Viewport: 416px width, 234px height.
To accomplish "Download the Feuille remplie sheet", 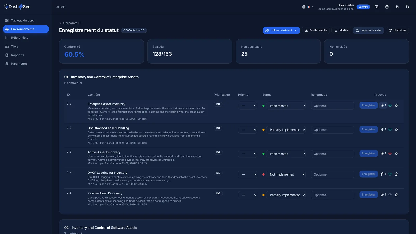I will pyautogui.click(x=316, y=30).
